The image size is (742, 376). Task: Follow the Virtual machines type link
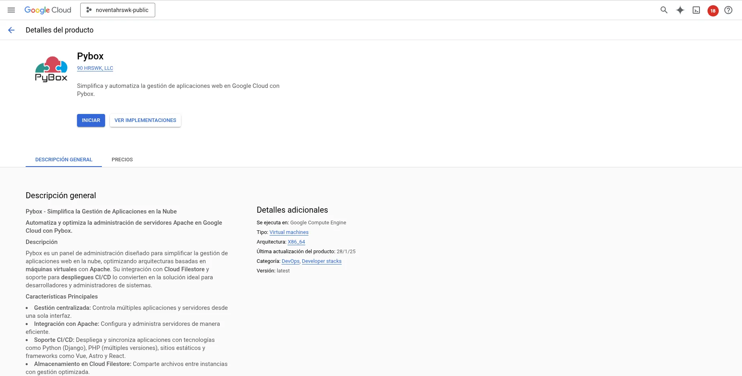(289, 232)
